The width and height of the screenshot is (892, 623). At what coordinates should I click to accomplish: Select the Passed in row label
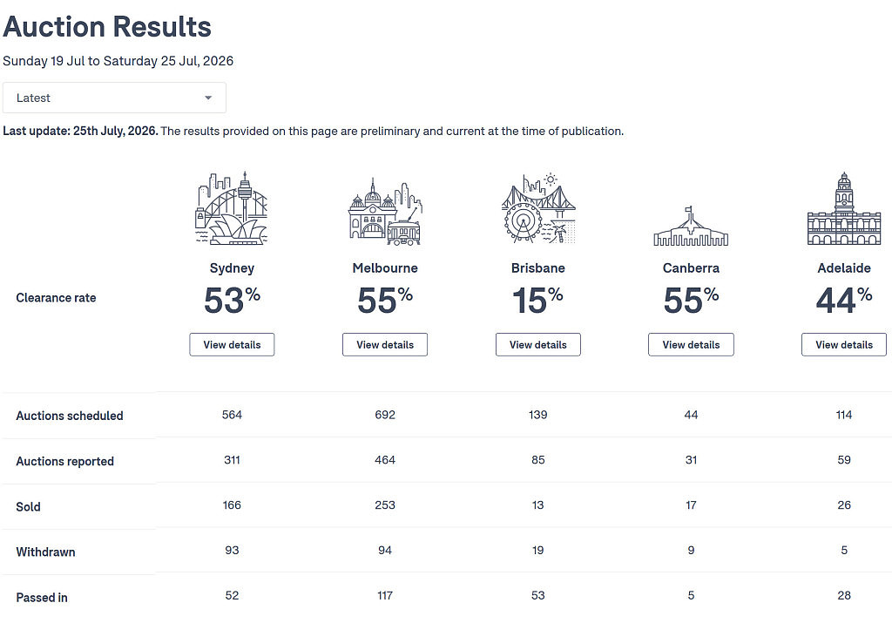point(42,598)
